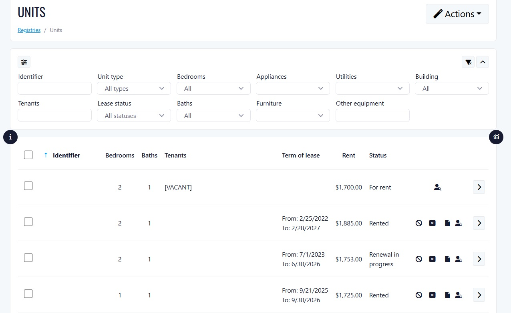Expand the Bedrooms filter dropdown
Viewport: 511px width, 313px height.
(x=213, y=88)
